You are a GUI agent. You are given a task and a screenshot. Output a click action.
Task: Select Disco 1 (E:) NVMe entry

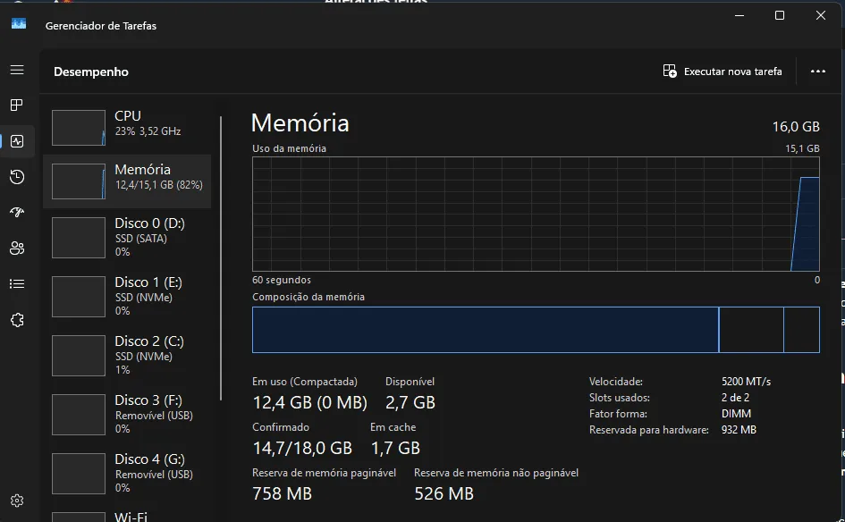click(127, 296)
